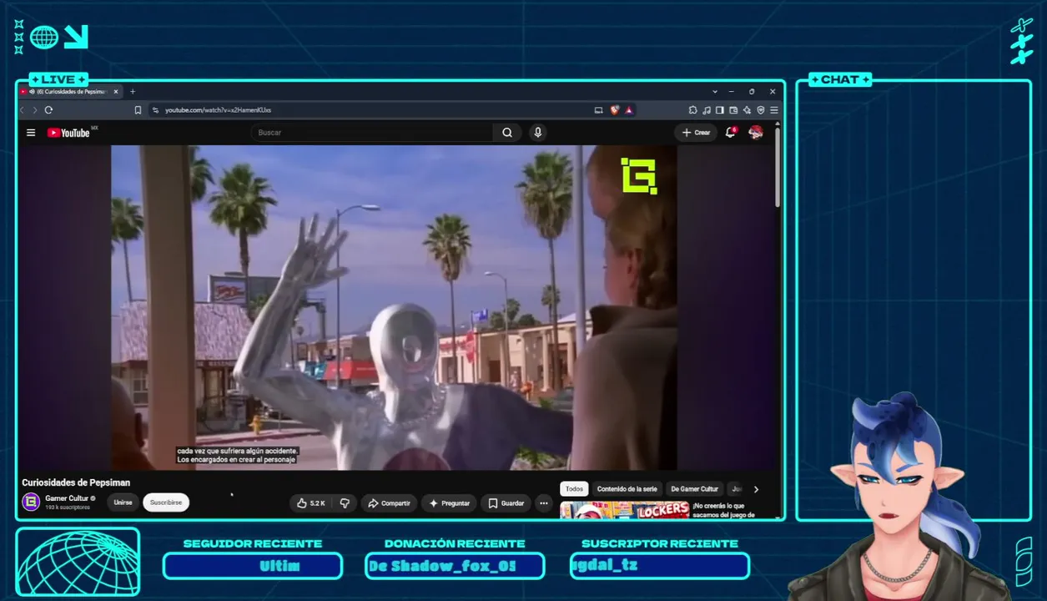Go back in the browser
Image resolution: width=1047 pixels, height=601 pixels.
pyautogui.click(x=23, y=110)
